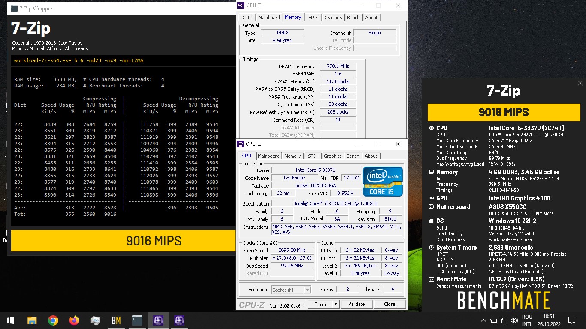
Task: Click the Cycle Time tRAS 28 clocks field
Action: coord(338,104)
